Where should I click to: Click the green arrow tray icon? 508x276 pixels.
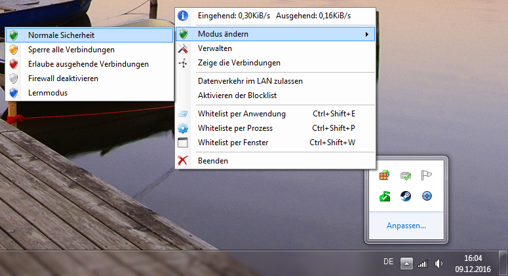click(x=385, y=196)
